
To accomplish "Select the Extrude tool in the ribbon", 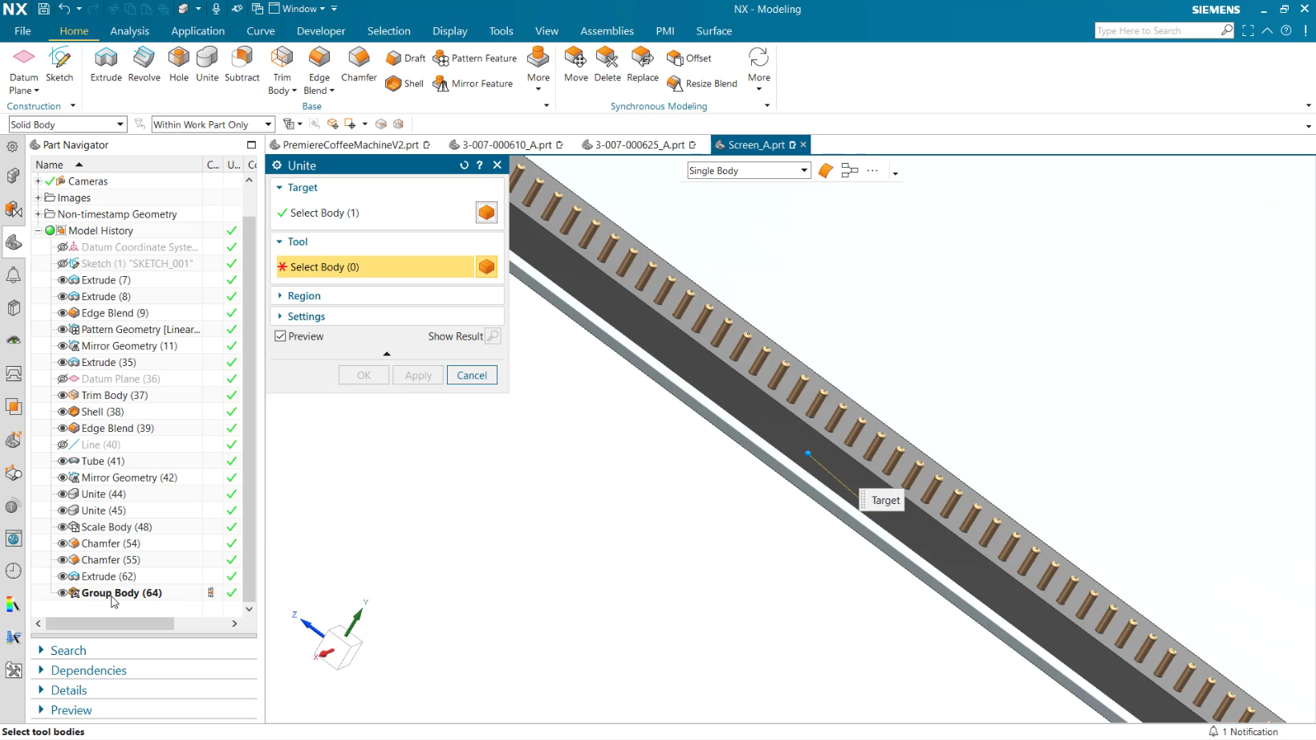I will [105, 64].
